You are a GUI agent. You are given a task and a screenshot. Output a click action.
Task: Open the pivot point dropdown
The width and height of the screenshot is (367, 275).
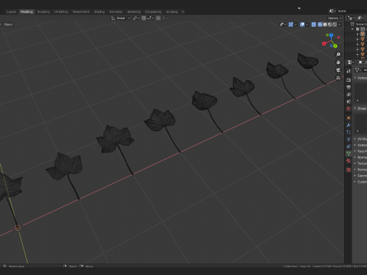pos(136,18)
